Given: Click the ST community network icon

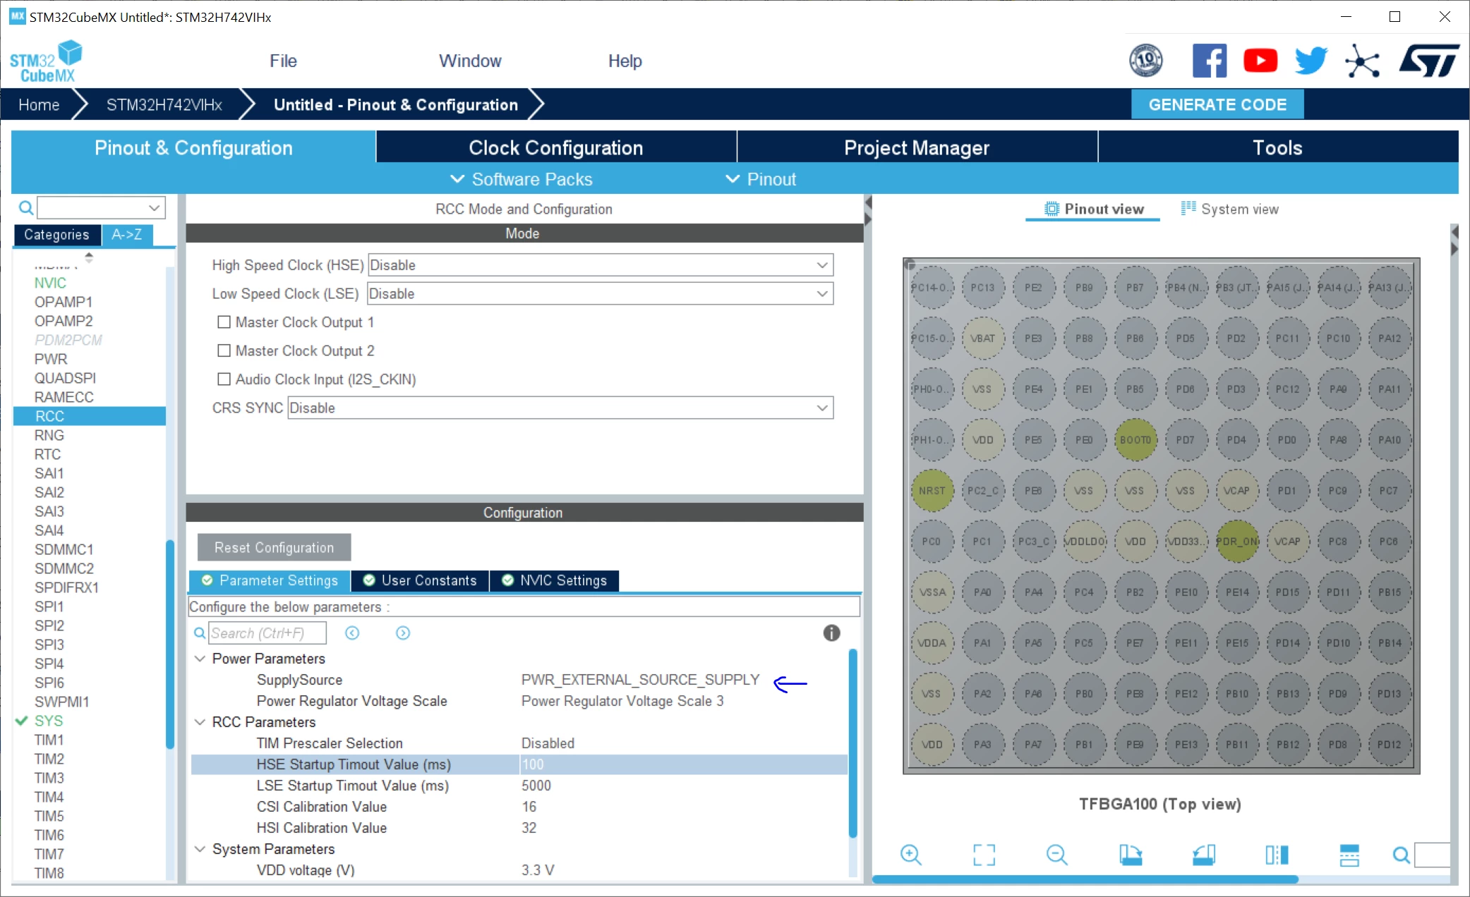Looking at the screenshot, I should tap(1362, 61).
